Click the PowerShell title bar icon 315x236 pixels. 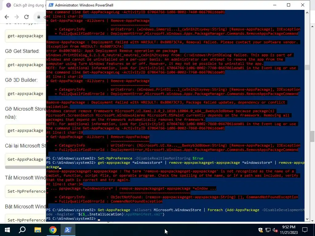pyautogui.click(x=51, y=5)
